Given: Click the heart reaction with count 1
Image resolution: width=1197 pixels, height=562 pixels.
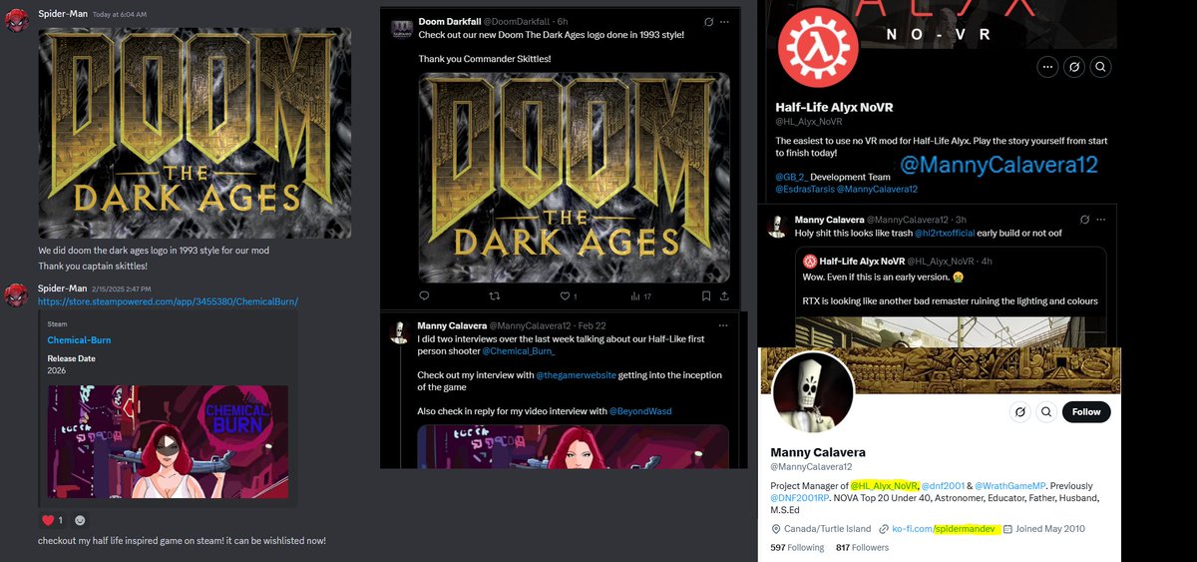Looking at the screenshot, I should click(52, 520).
